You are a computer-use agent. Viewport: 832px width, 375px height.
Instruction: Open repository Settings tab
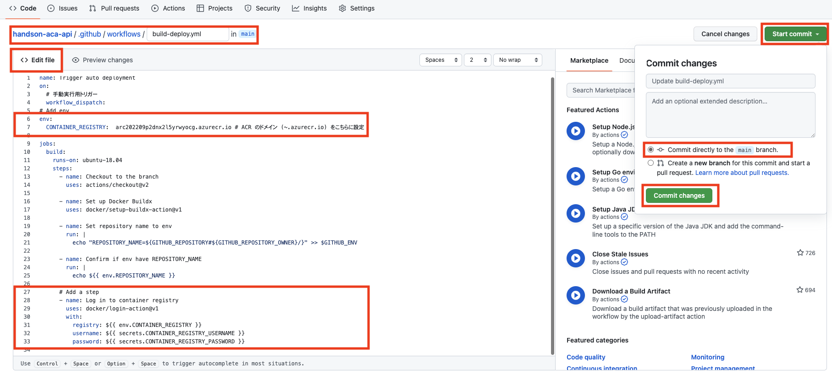pyautogui.click(x=357, y=8)
